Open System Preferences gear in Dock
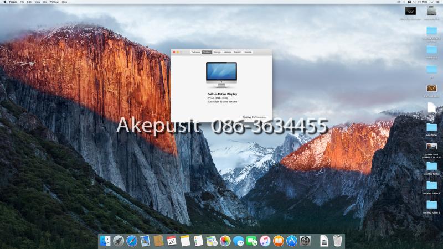Viewport: 443px width, 249px height. pos(305,241)
